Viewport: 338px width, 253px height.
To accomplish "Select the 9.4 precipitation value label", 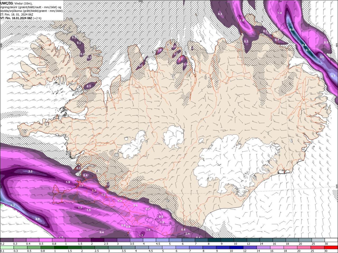I will [x=304, y=45].
